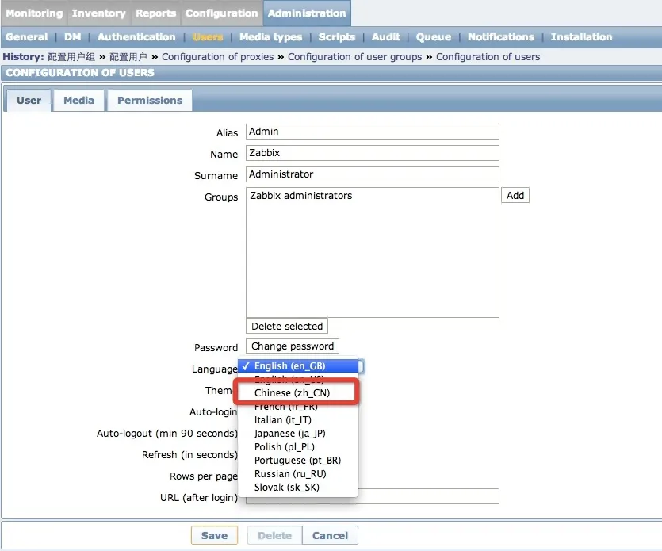This screenshot has width=662, height=551.
Task: Select Italian (it_IT) language option
Action: point(298,419)
